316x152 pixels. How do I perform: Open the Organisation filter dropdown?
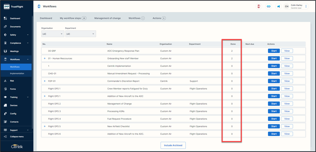pos(53,34)
